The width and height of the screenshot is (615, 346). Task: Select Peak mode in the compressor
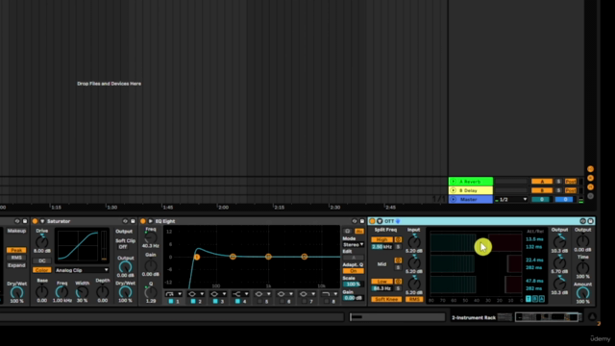click(x=16, y=250)
